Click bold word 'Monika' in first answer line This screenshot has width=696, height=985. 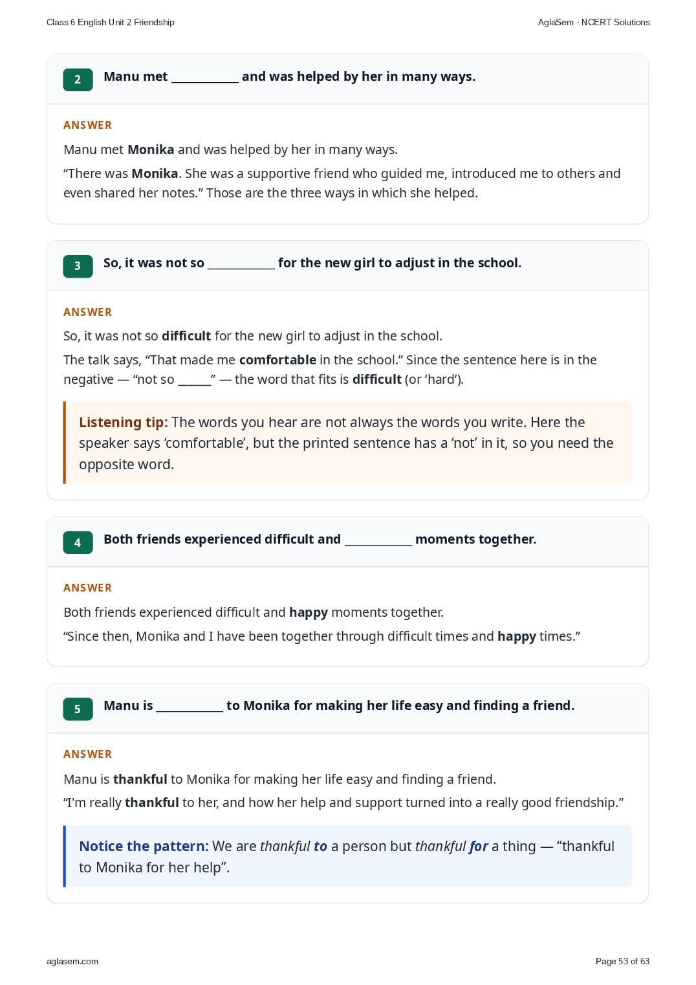point(151,149)
